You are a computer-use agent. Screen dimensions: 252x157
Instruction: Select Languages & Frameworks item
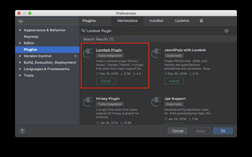click(x=47, y=69)
